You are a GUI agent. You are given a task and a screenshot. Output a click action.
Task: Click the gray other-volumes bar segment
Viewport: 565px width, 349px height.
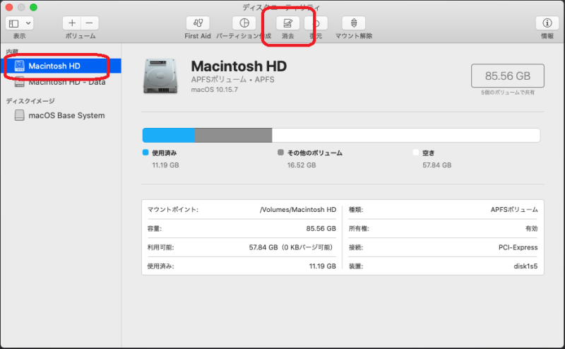(x=234, y=135)
